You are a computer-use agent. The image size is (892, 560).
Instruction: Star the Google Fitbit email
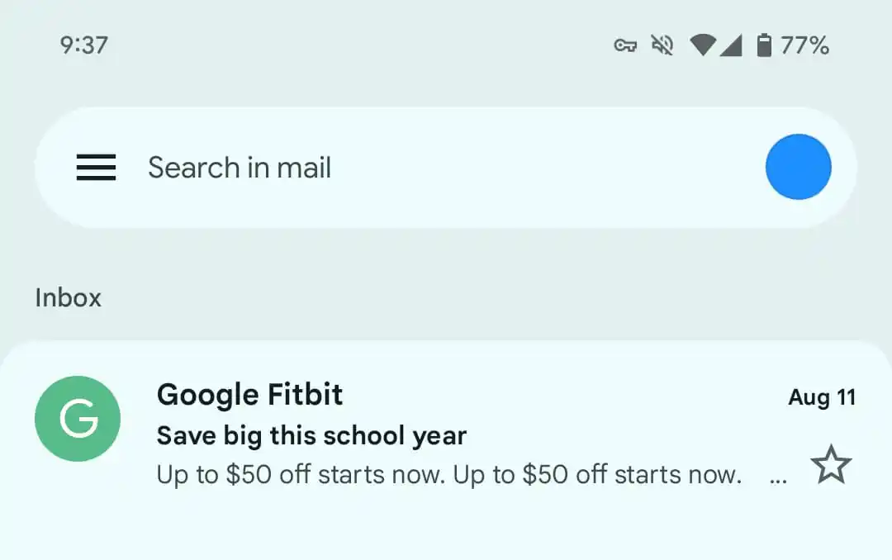[x=830, y=466]
